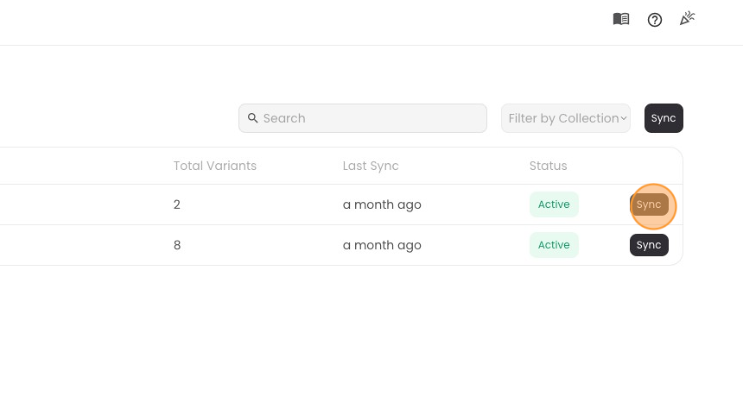Click second row's "a month ago" text
The width and height of the screenshot is (743, 415).
(x=382, y=245)
